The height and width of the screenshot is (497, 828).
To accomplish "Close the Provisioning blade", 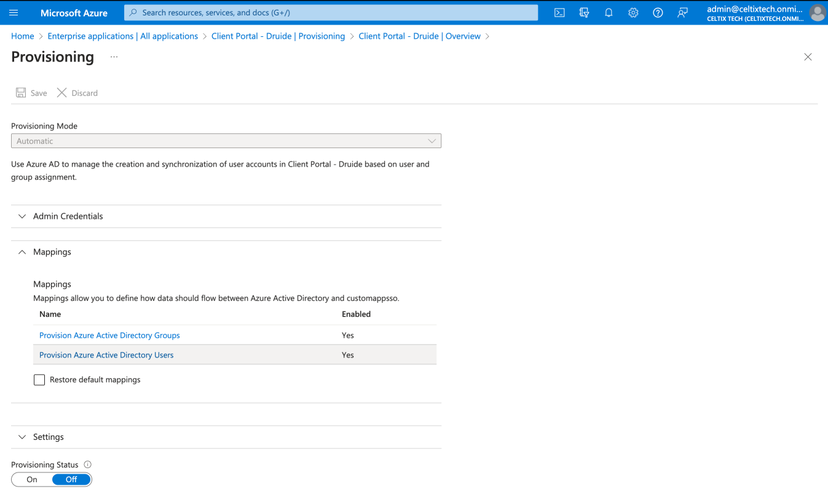I will pyautogui.click(x=808, y=57).
